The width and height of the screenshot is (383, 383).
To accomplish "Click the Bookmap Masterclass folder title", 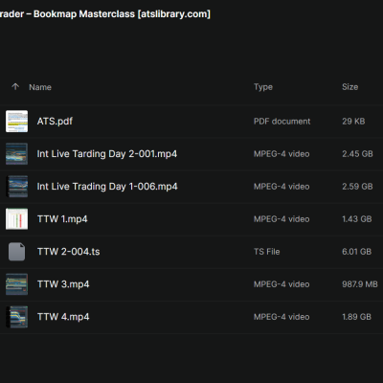I will pos(105,14).
